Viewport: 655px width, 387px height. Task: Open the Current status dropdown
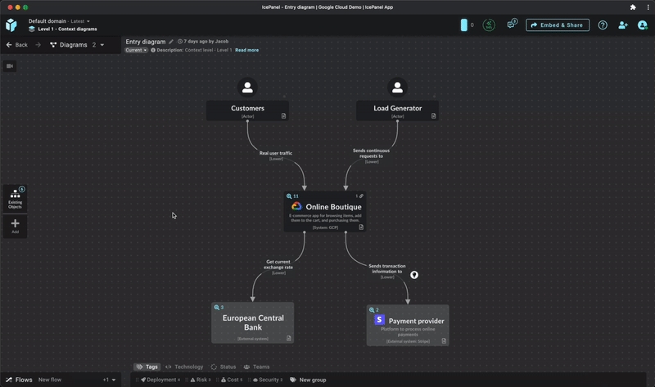(x=136, y=50)
